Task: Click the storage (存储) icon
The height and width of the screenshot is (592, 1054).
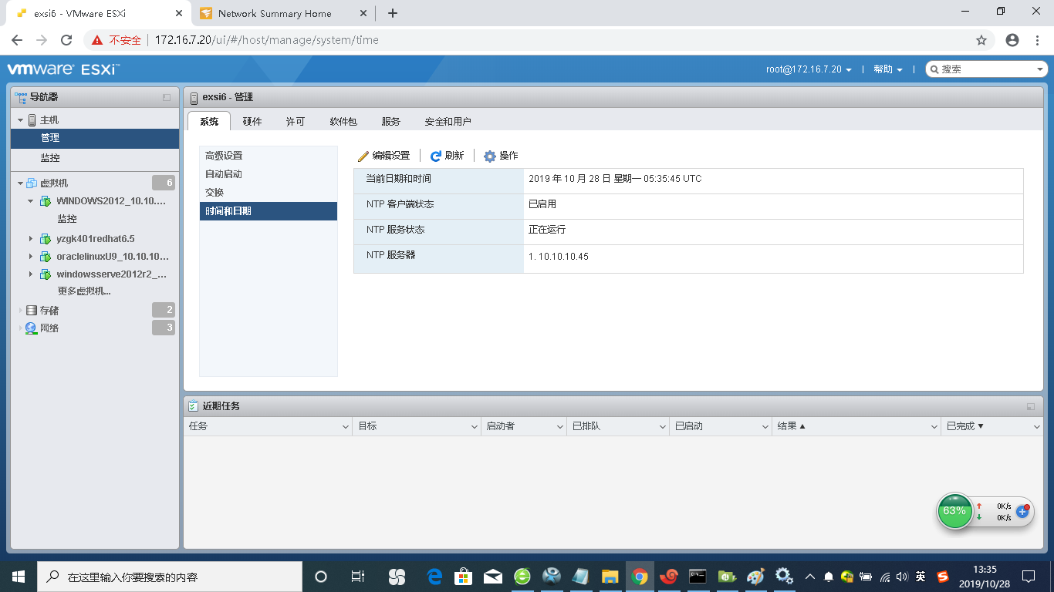Action: tap(32, 310)
